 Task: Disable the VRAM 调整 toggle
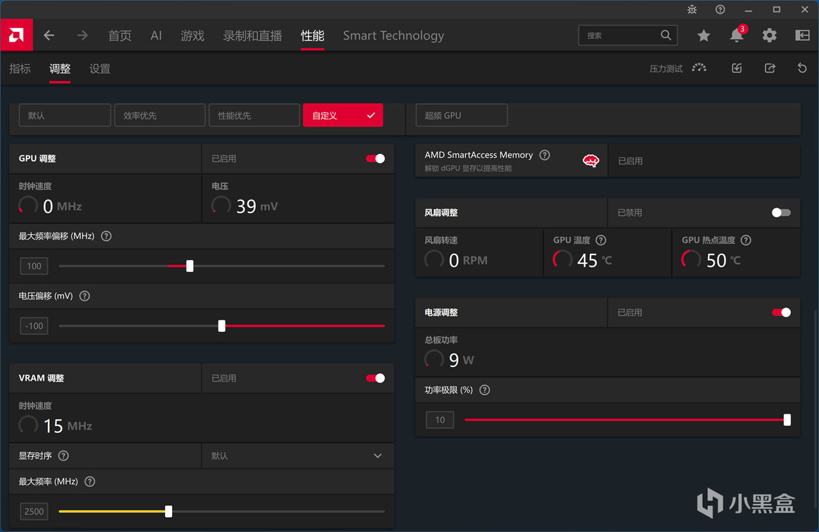tap(376, 379)
